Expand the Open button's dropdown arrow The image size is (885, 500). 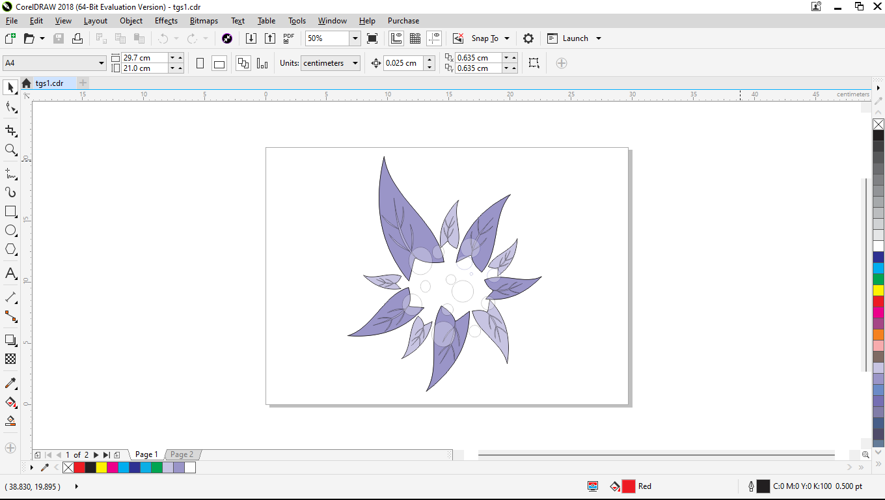pos(42,38)
